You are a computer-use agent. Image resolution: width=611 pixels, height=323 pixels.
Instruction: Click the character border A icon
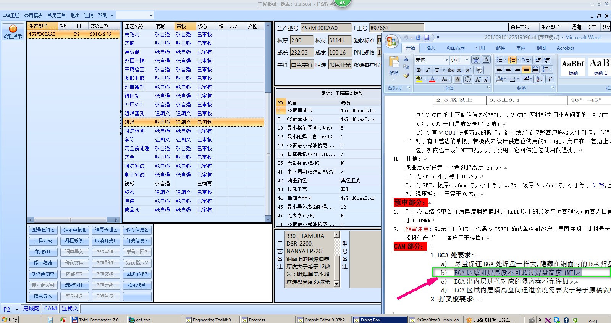click(486, 59)
